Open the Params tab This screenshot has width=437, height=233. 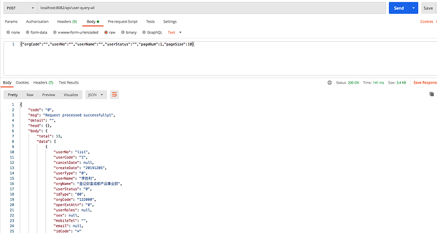coord(11,22)
